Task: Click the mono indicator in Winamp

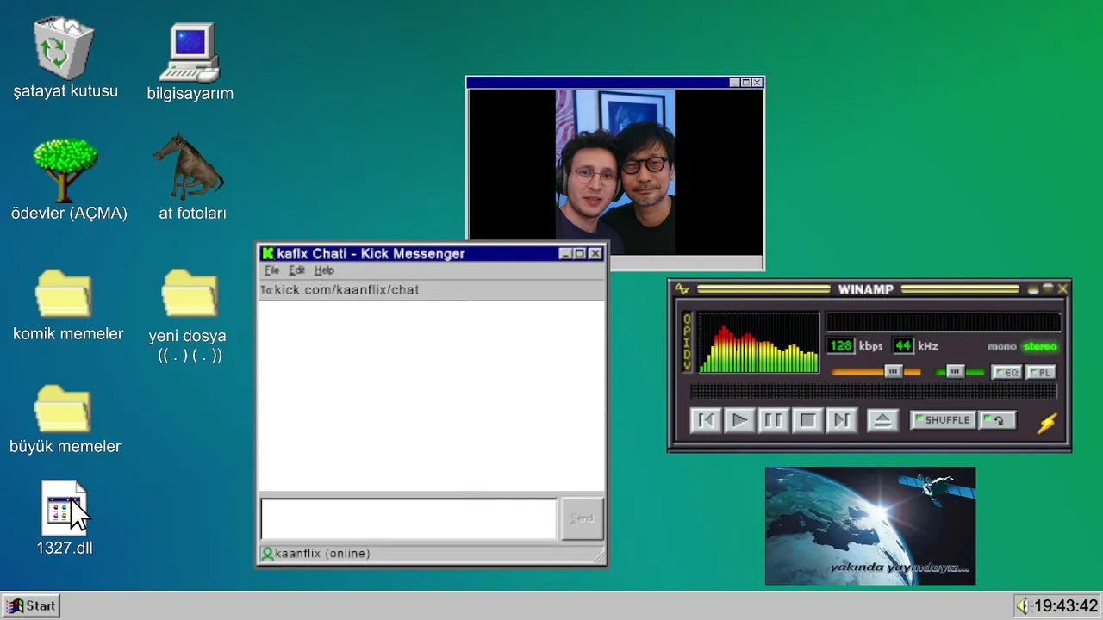Action: (1002, 347)
